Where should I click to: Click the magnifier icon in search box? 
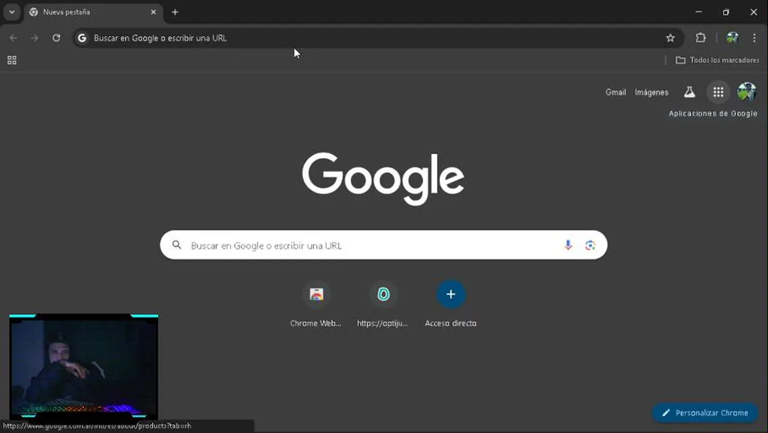point(176,245)
